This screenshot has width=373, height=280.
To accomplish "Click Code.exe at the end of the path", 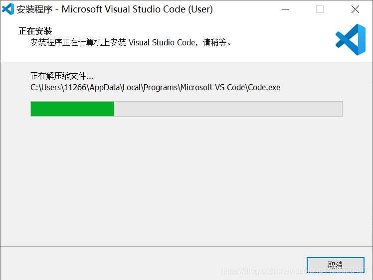I will pyautogui.click(x=264, y=87).
